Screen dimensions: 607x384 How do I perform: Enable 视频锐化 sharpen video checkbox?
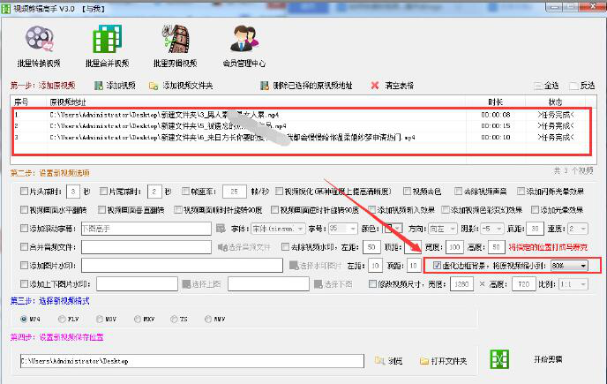(279, 191)
